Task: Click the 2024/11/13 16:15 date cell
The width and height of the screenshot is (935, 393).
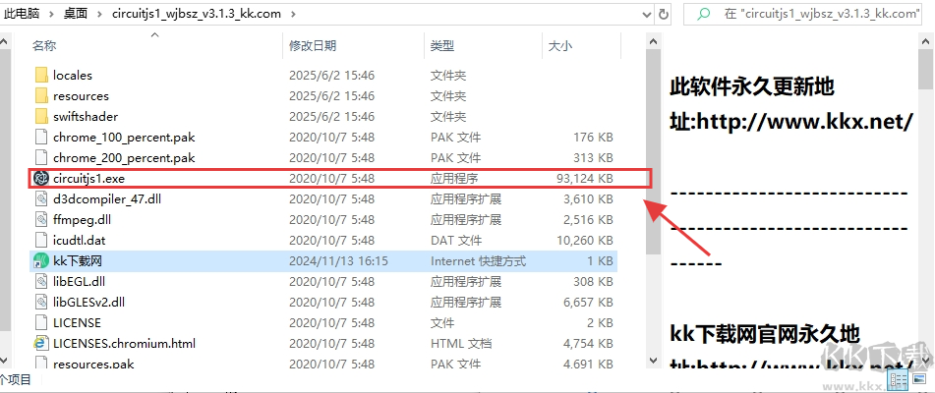Action: pyautogui.click(x=338, y=260)
